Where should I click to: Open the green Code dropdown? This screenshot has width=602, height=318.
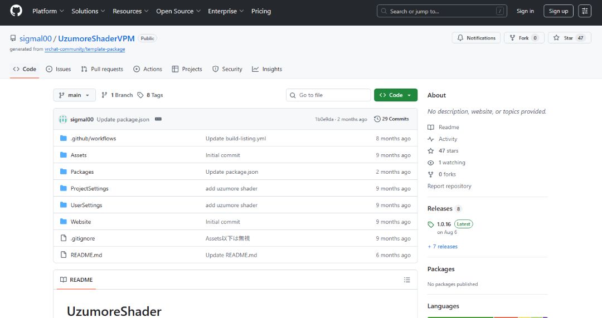pos(395,95)
